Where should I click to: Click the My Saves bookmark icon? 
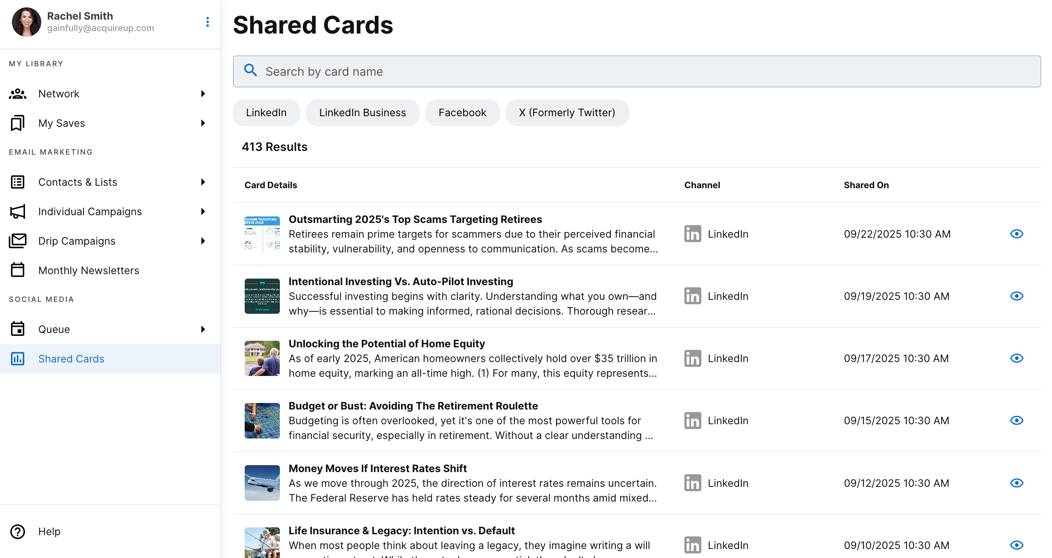[18, 123]
